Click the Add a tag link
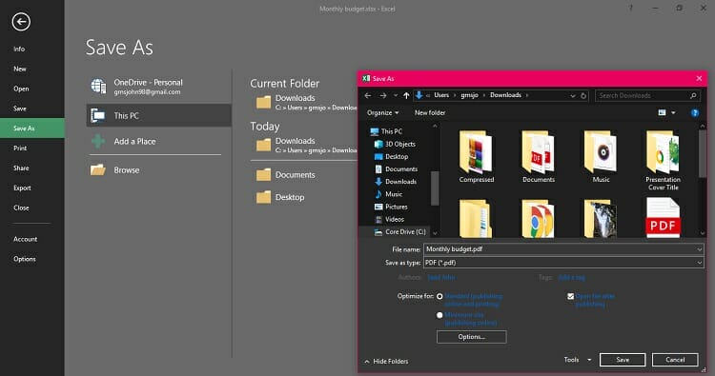The width and height of the screenshot is (715, 376). 571,277
